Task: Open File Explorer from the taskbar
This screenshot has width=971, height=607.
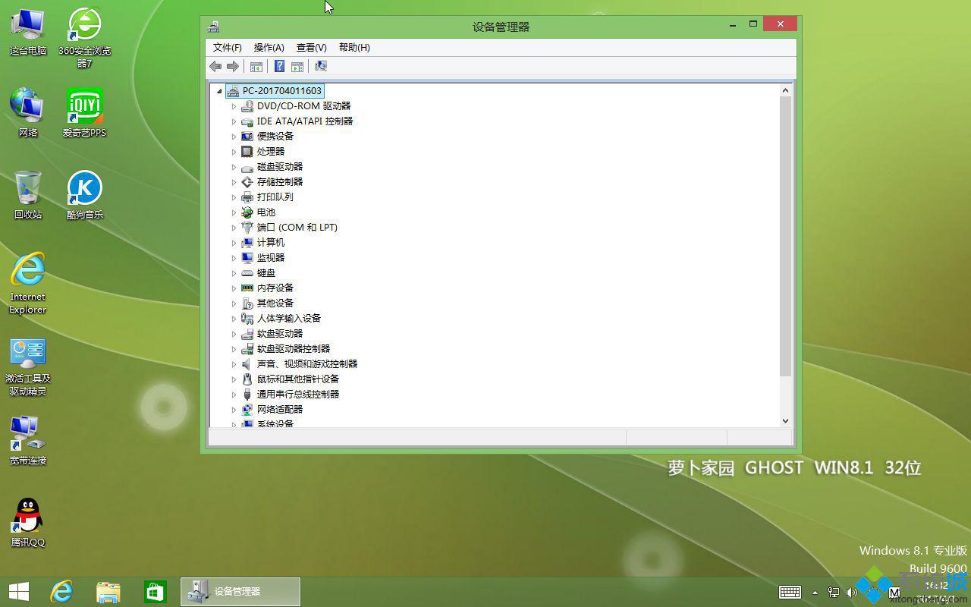Action: 108,592
